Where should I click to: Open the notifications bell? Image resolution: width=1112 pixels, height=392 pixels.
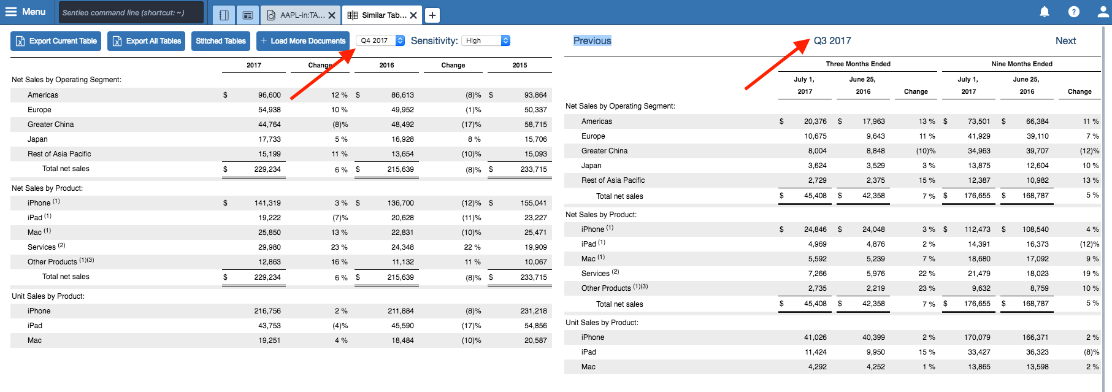tap(1045, 12)
